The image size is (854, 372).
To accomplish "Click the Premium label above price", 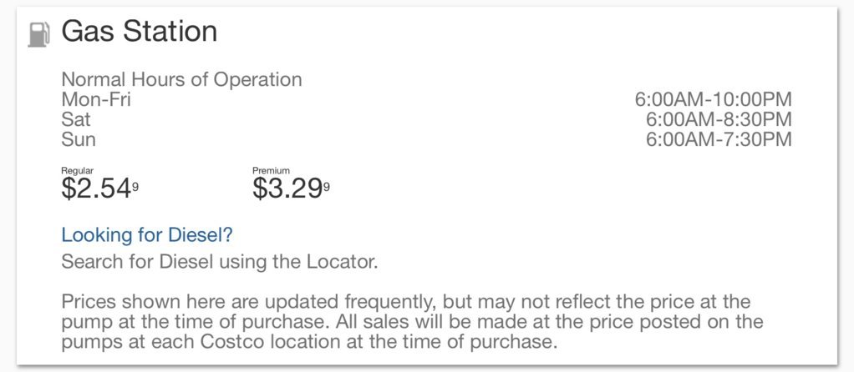I will point(272,171).
